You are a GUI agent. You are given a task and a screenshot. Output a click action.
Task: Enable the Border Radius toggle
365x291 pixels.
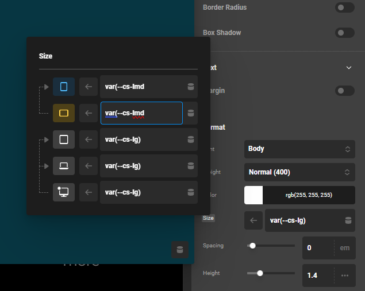point(345,7)
